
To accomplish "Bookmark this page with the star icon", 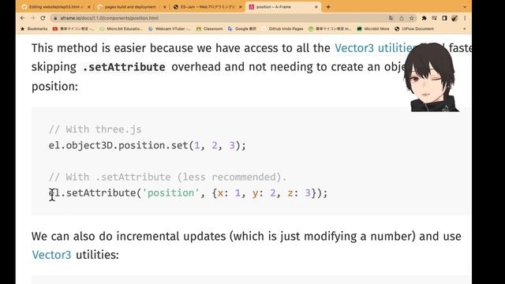I will click(411, 18).
